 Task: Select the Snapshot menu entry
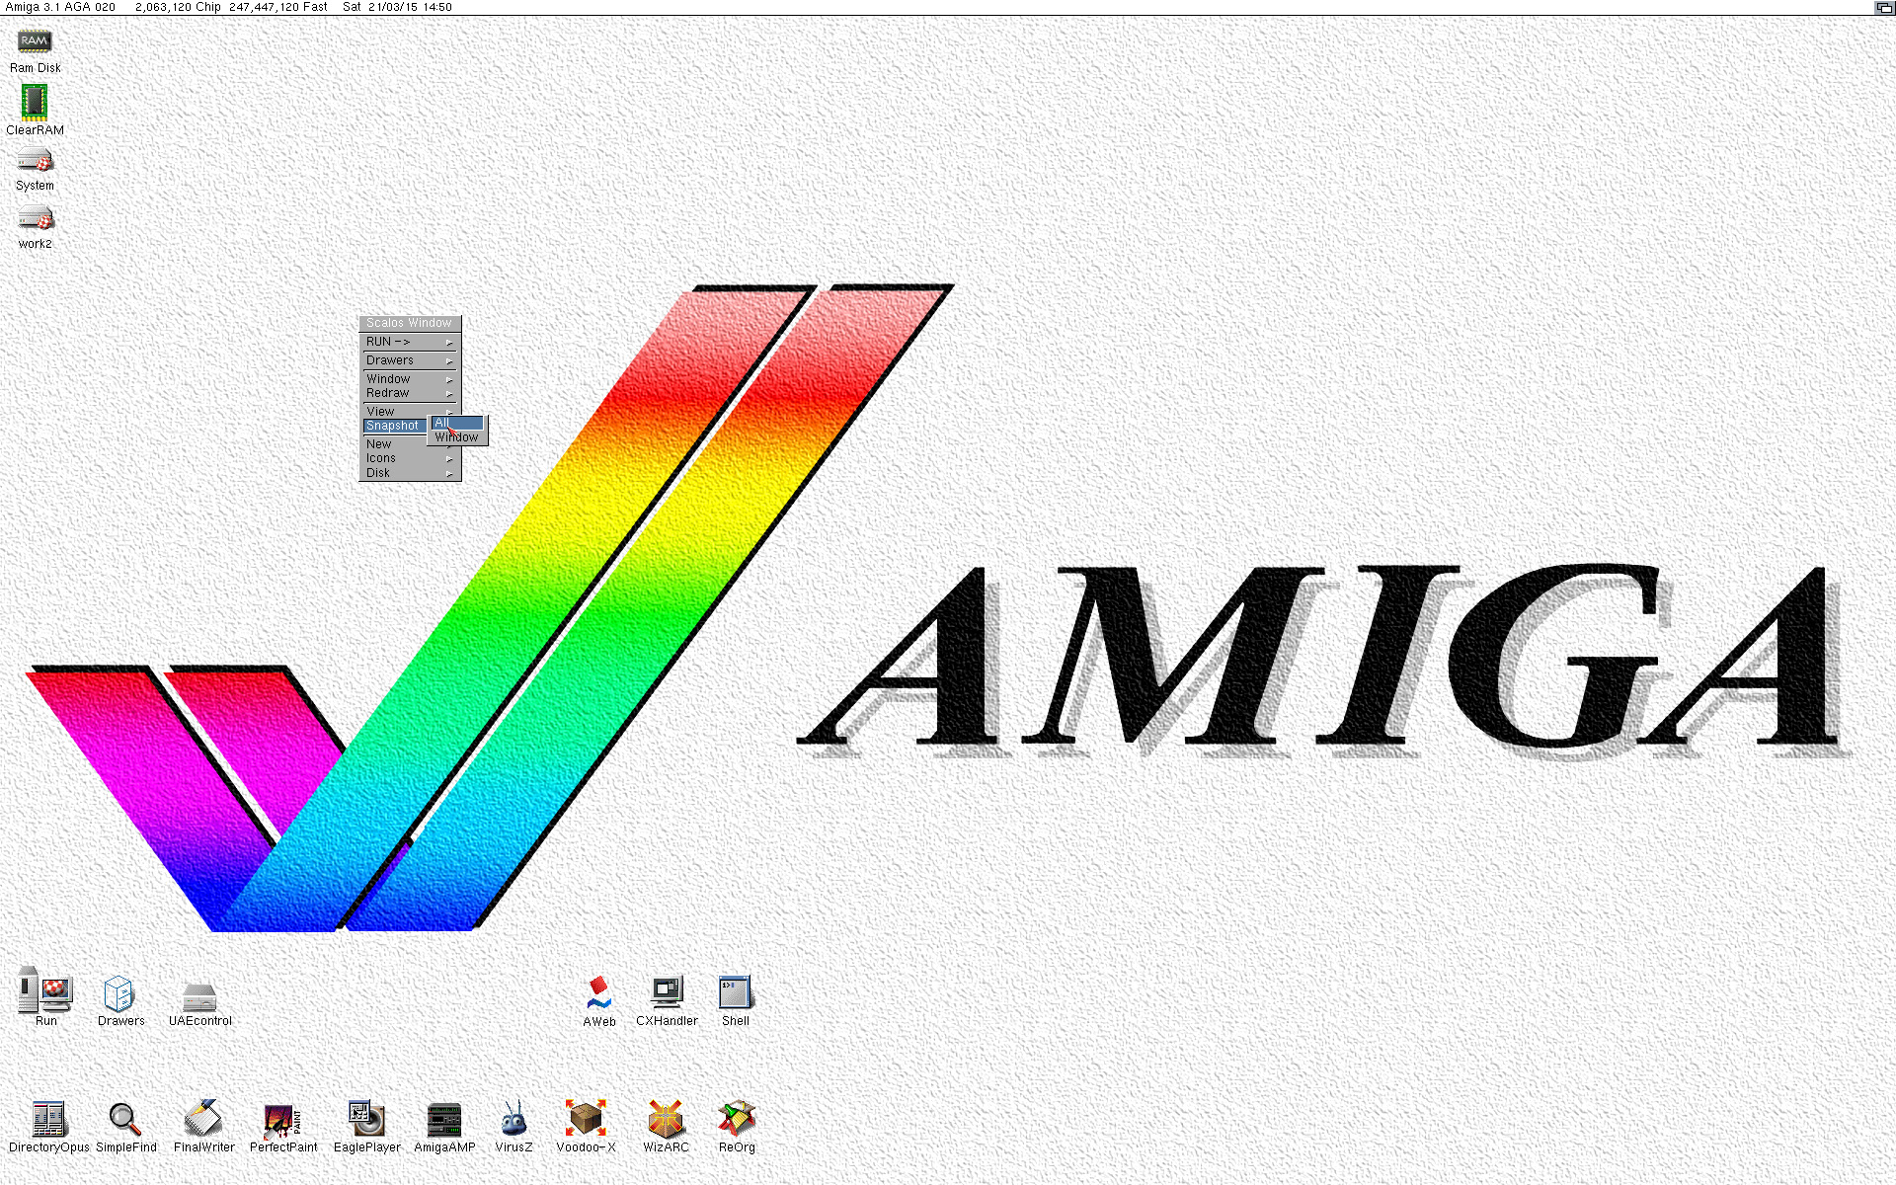point(395,426)
